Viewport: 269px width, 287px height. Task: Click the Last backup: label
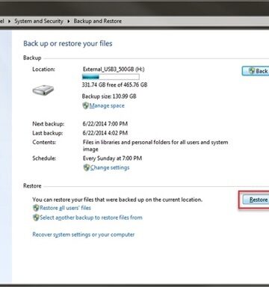47,133
